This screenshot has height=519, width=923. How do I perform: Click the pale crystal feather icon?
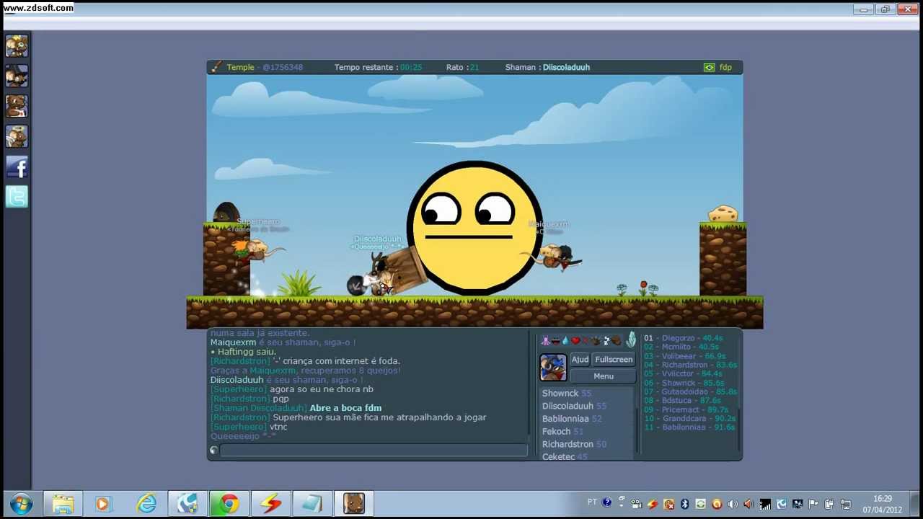[x=631, y=340]
